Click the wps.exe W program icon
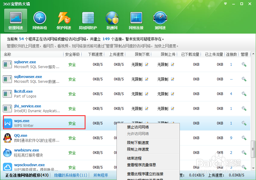 pyautogui.click(x=8, y=123)
